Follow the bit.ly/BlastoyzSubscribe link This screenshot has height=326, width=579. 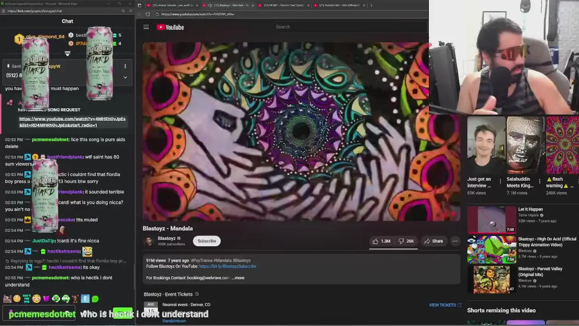[228, 266]
